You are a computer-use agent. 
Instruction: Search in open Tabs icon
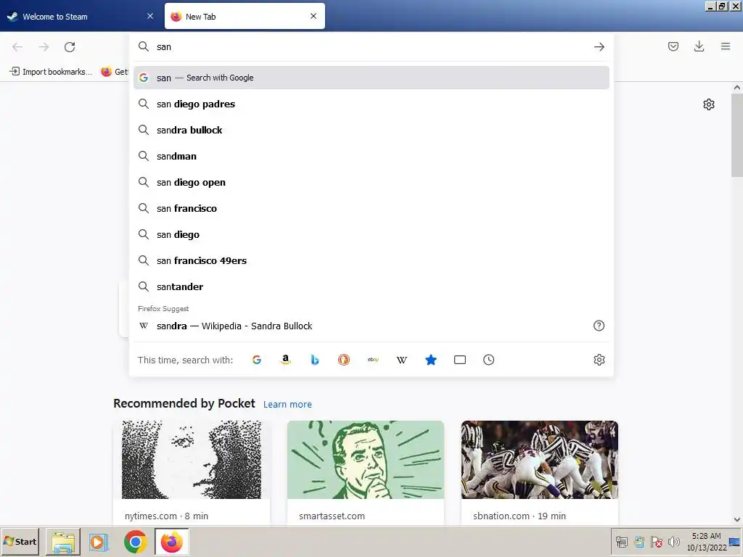point(459,360)
